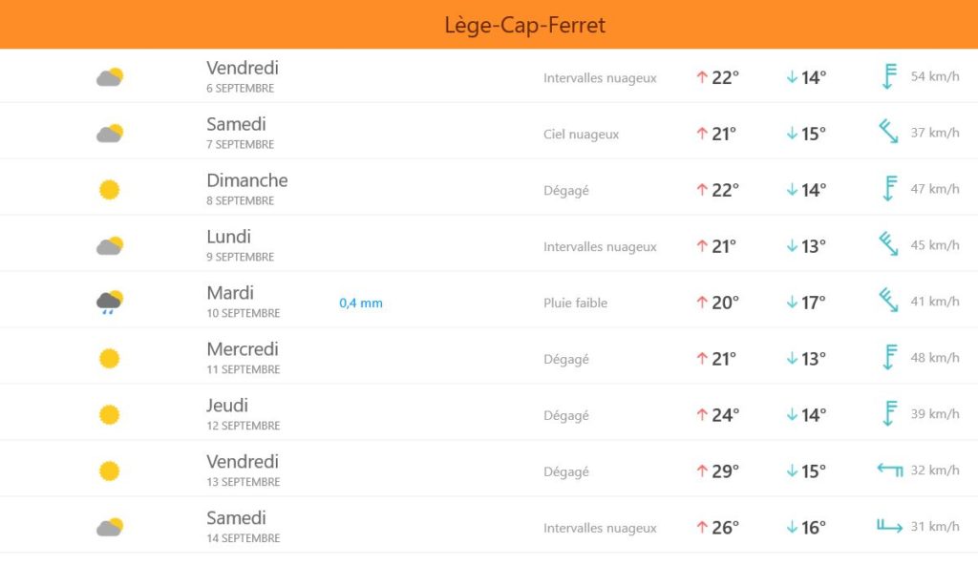Click the wind barb icon next to 54 km/h
Screen dimensions: 978x565
click(889, 76)
